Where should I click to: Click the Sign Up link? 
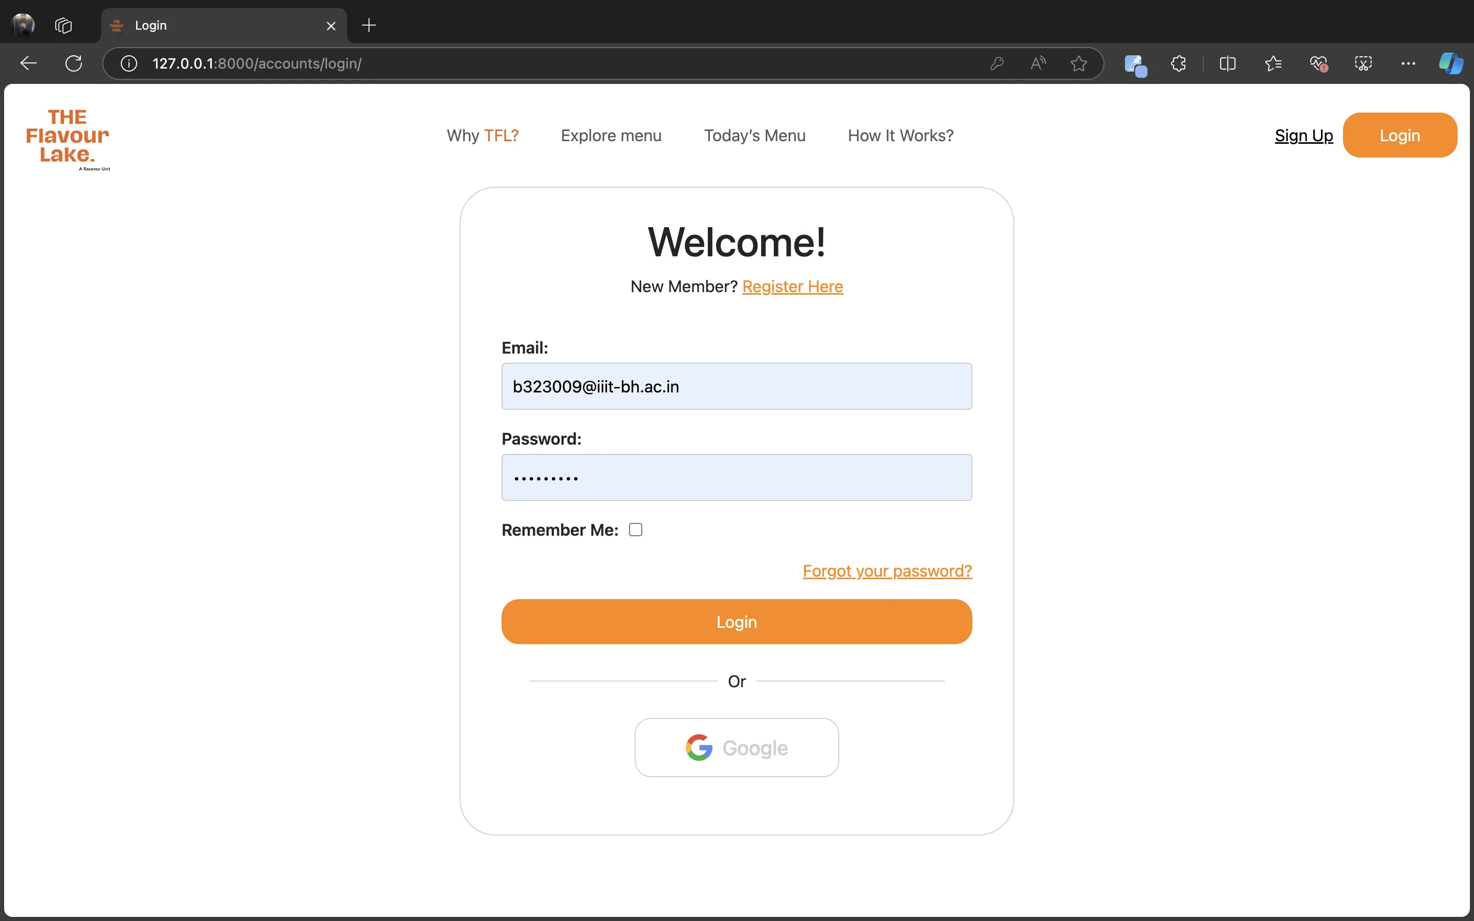[x=1304, y=135]
